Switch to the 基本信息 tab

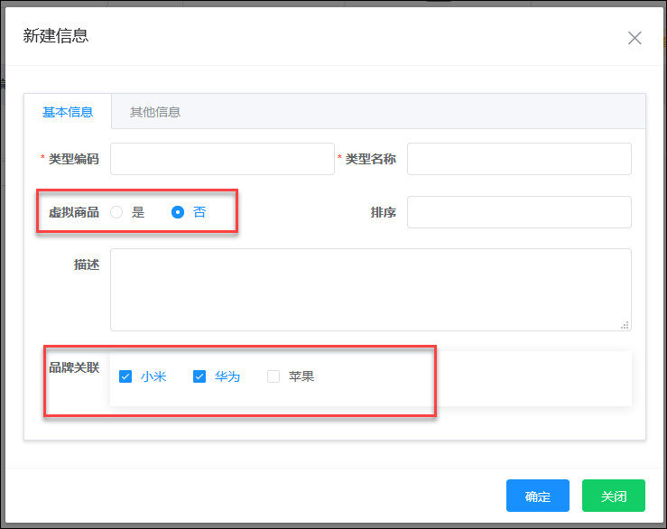[x=68, y=112]
